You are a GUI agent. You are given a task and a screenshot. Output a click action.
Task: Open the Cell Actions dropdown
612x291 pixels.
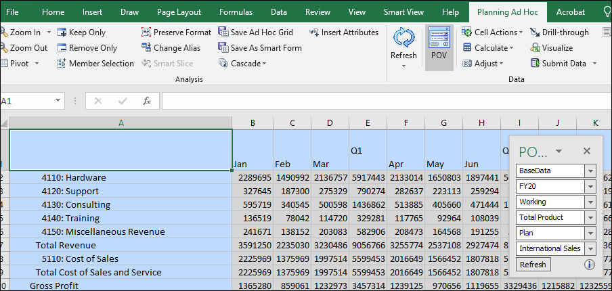click(x=492, y=32)
